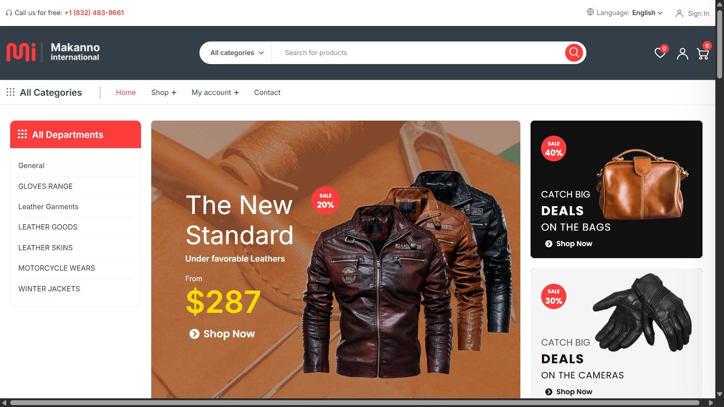Click the globe language icon
This screenshot has height=407, width=724.
[590, 12]
